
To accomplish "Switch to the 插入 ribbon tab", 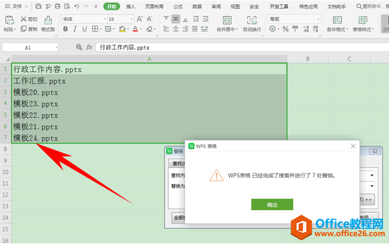I will point(130,7).
